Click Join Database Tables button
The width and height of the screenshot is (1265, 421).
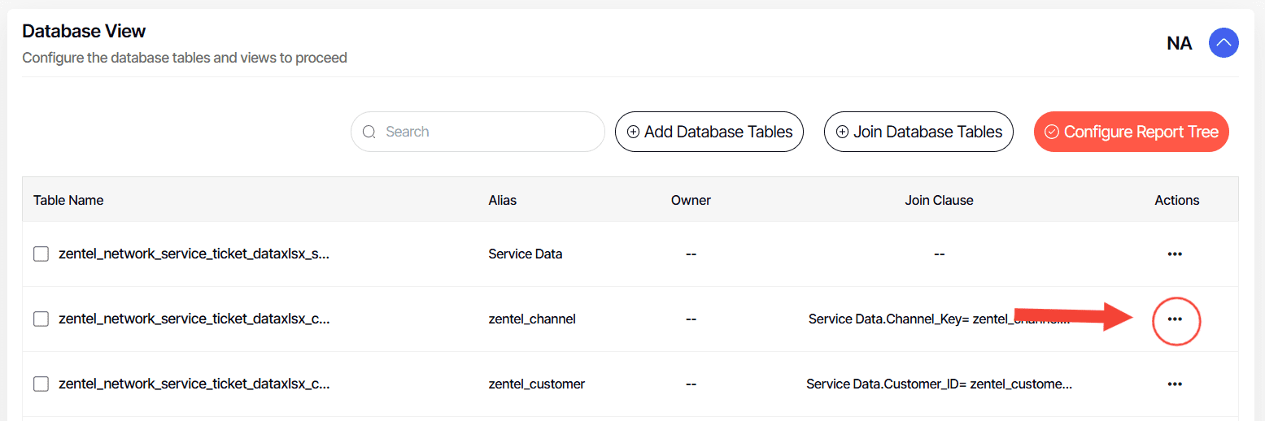click(918, 132)
